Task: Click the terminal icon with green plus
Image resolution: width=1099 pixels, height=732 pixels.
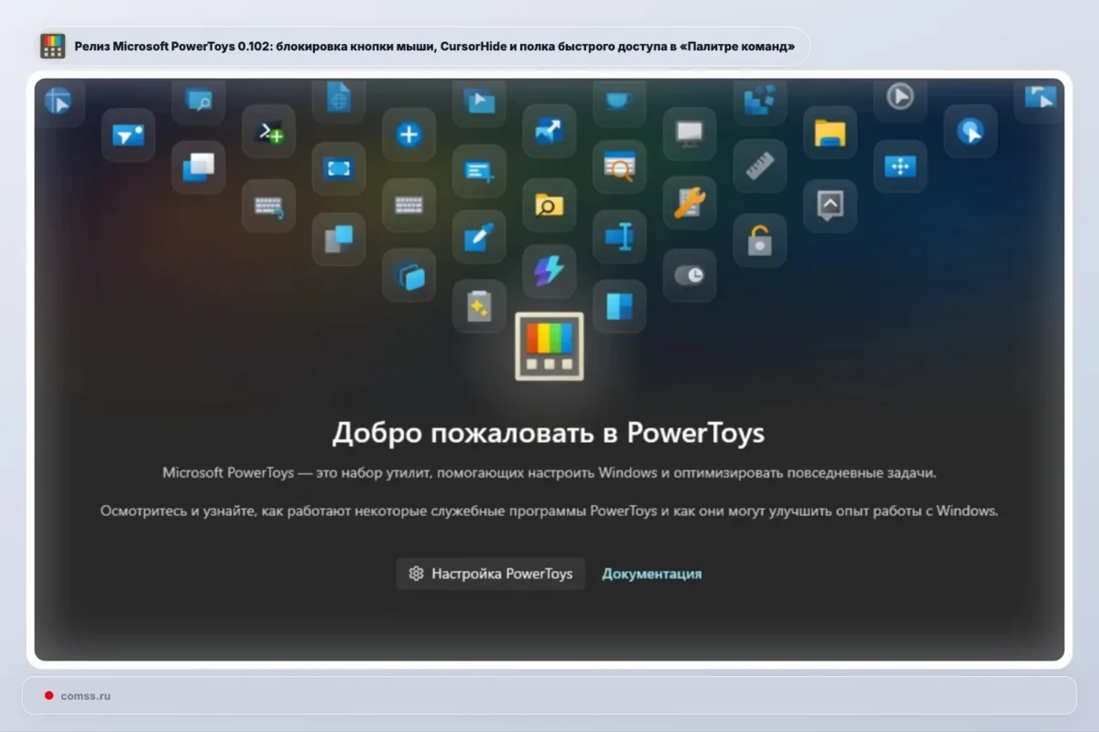Action: click(x=268, y=132)
